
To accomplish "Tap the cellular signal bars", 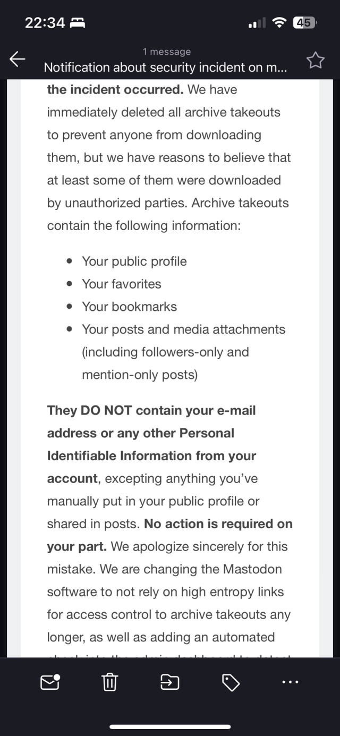I will coord(257,23).
